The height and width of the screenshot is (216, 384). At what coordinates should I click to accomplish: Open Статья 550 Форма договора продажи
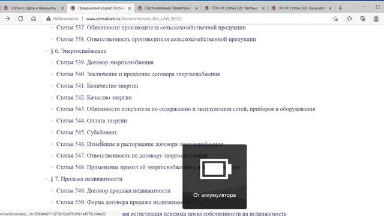tap(123, 202)
